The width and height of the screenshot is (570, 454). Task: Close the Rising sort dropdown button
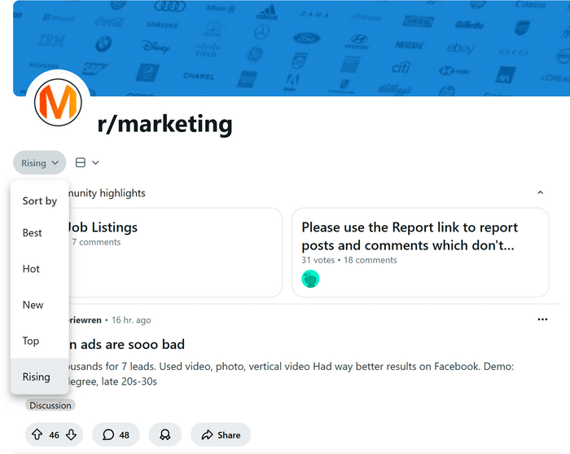[x=39, y=163]
